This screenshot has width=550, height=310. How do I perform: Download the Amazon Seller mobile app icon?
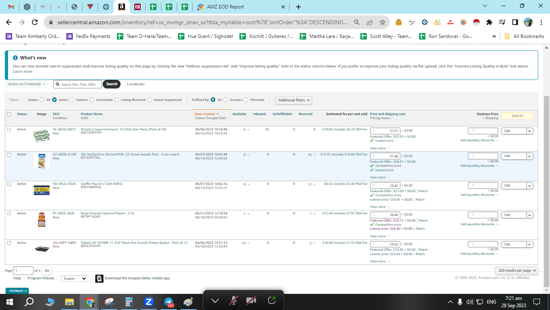tap(99, 279)
